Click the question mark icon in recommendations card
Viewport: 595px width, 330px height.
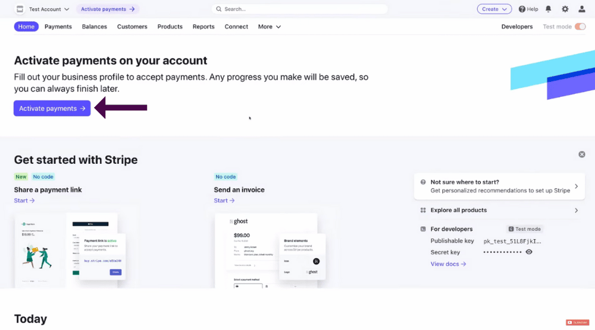point(423,182)
